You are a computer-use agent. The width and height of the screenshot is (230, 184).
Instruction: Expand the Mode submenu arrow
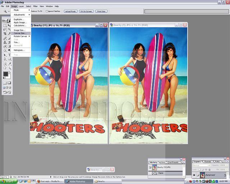(x=29, y=10)
